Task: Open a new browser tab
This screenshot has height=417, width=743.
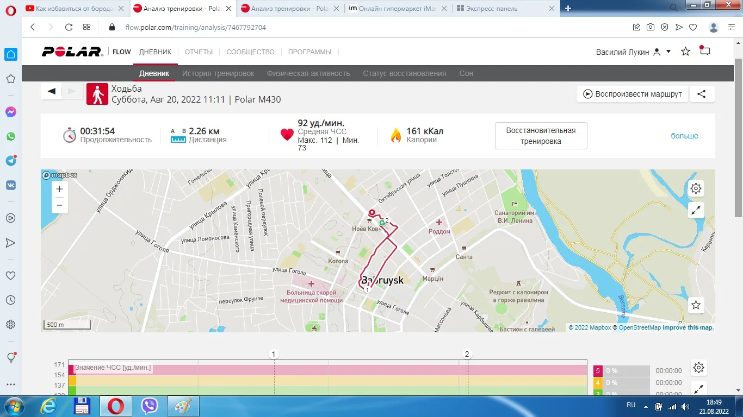Action: coord(568,8)
